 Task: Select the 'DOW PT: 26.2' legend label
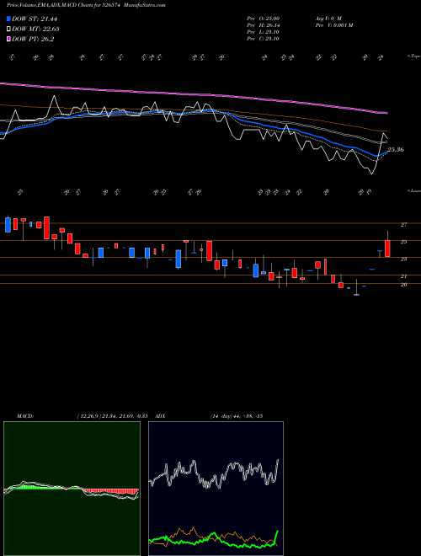pos(33,39)
